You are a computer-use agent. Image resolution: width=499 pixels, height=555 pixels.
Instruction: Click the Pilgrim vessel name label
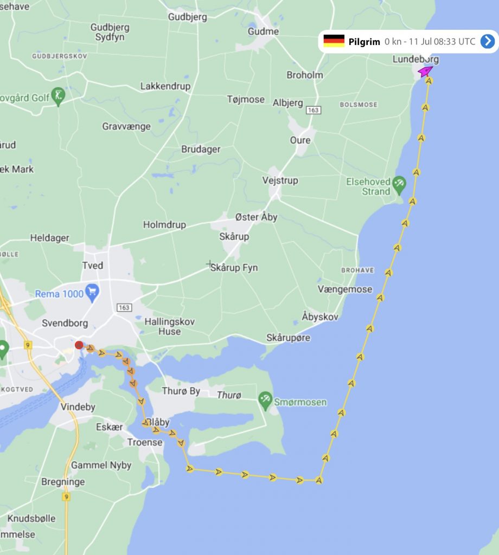pyautogui.click(x=364, y=42)
